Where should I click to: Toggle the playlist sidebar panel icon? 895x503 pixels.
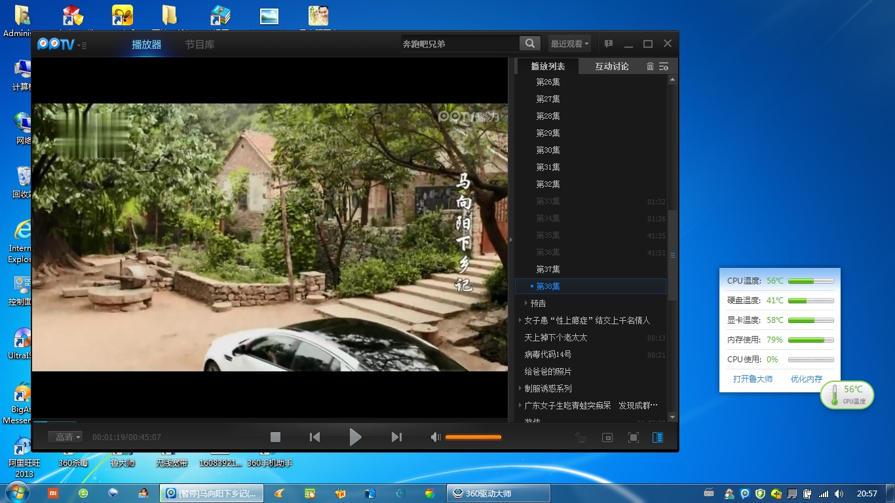point(658,438)
